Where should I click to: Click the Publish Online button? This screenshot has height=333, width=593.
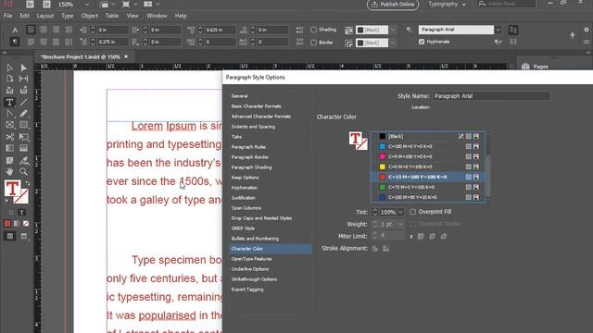pos(393,5)
